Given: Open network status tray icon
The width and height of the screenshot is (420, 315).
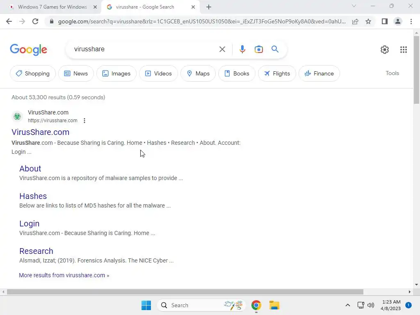Looking at the screenshot, I should click(361, 305).
